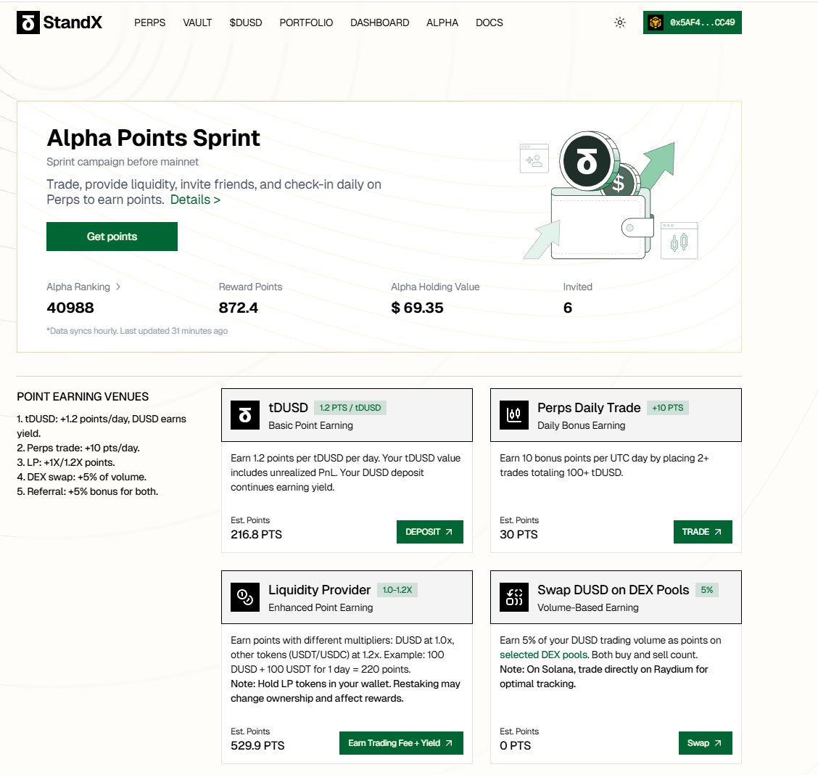Screen dimensions: 818x775
Task: Toggle the light/dark theme sun icon
Action: pyautogui.click(x=620, y=22)
